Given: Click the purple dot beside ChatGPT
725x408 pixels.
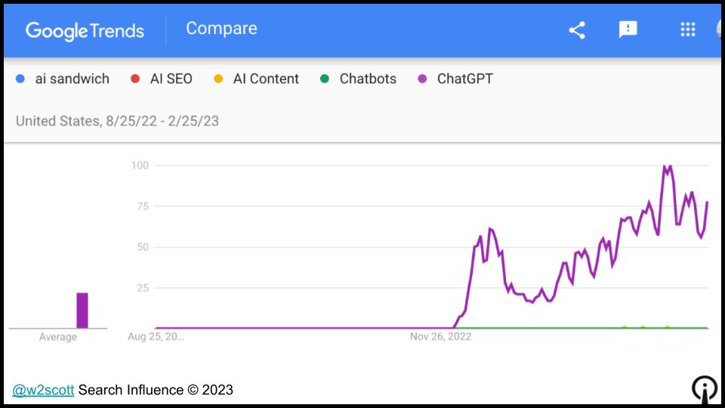Looking at the screenshot, I should pyautogui.click(x=422, y=79).
